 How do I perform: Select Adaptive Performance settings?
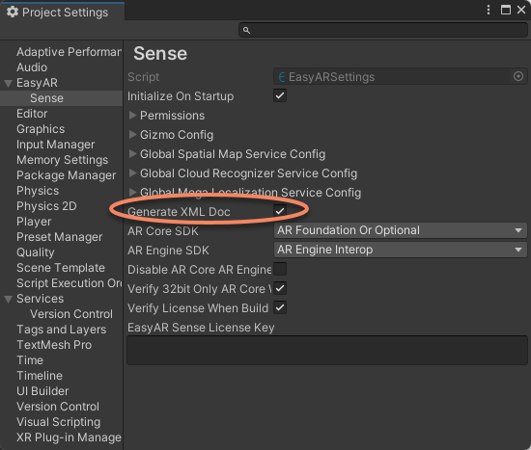point(69,52)
